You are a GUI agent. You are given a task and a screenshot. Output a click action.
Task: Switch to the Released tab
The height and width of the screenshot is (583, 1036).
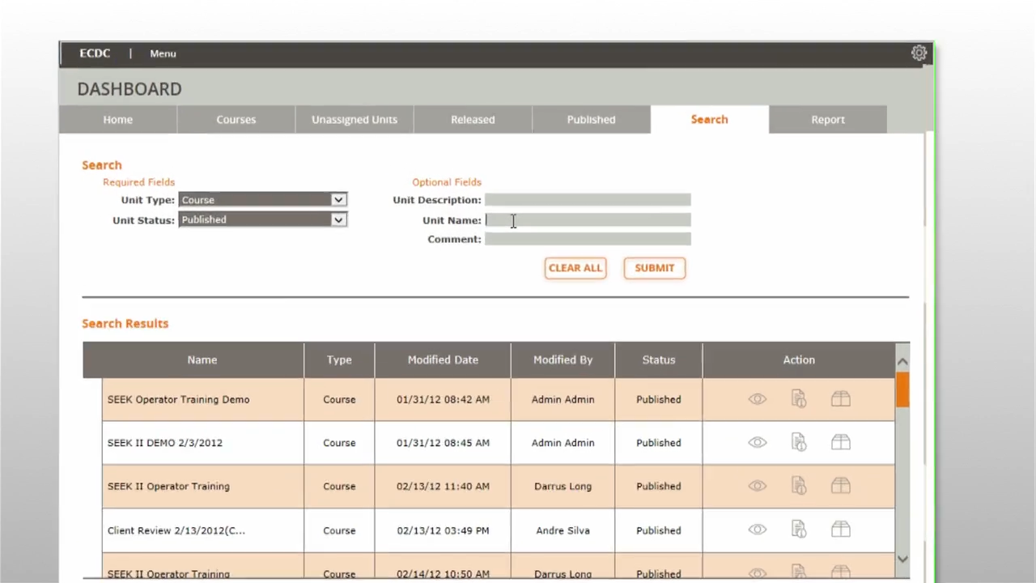pyautogui.click(x=473, y=119)
